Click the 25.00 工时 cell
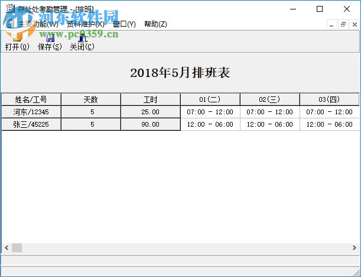This screenshot has height=277, width=361. [150, 112]
